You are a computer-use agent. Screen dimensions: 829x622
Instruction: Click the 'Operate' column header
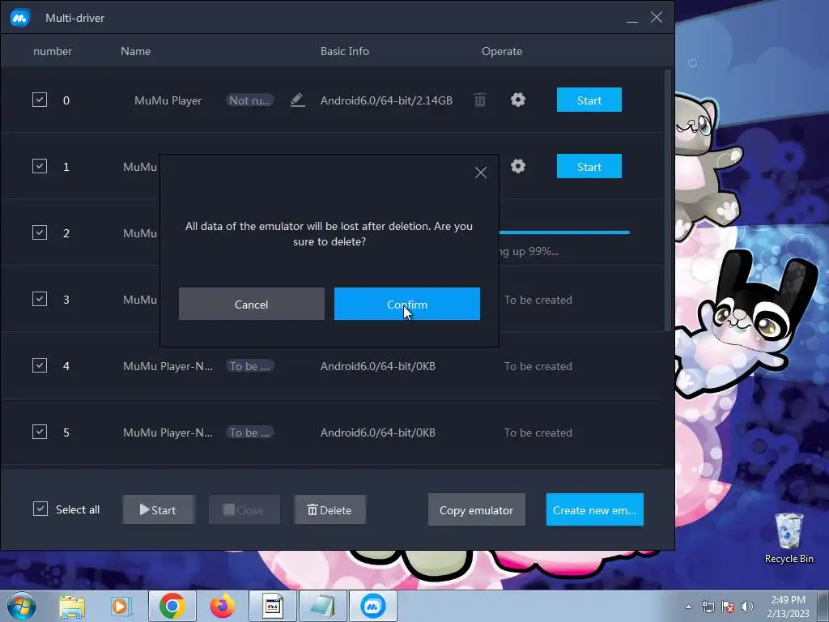[502, 51]
